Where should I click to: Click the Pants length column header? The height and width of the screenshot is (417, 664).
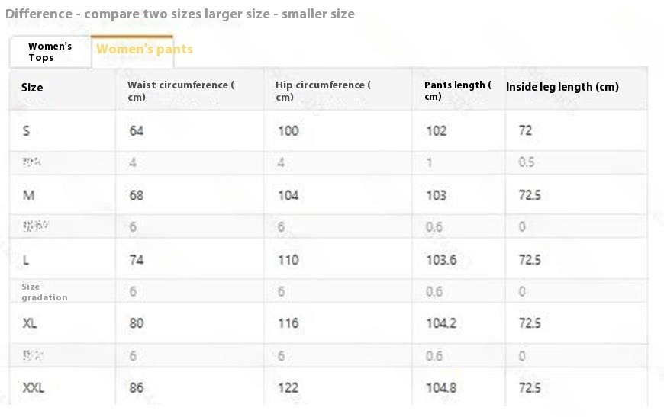tap(457, 91)
